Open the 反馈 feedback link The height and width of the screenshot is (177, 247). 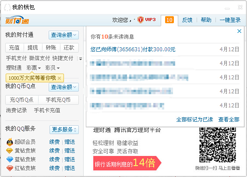pos(187,20)
